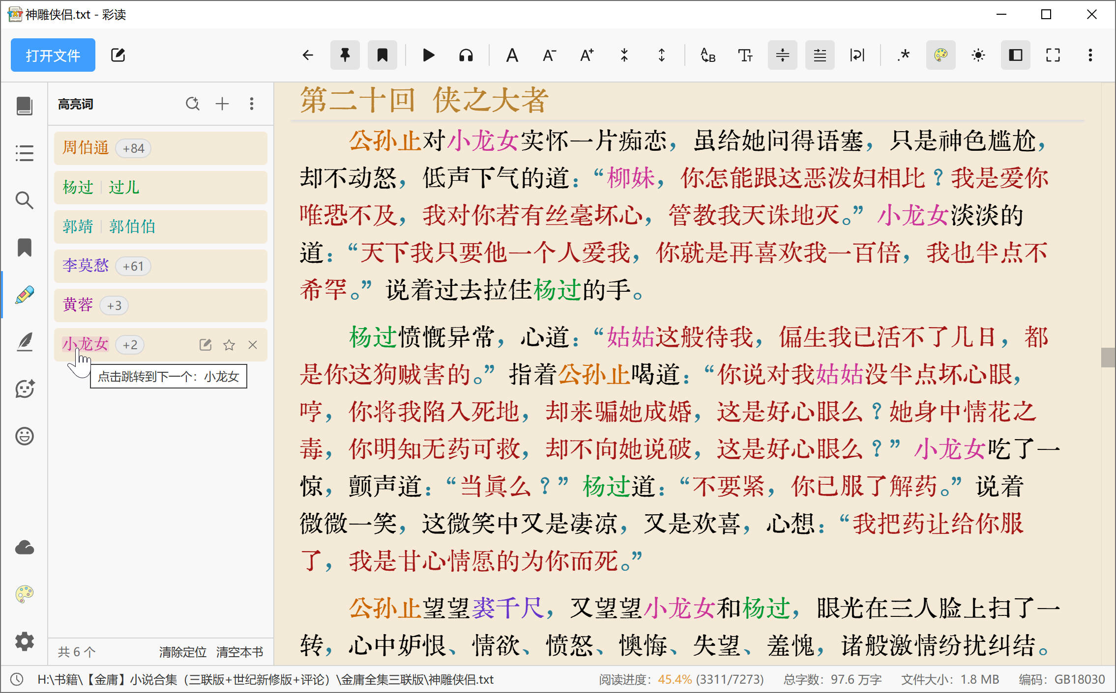Click the vertical scrollbar thumb in reading pane
This screenshot has width=1116, height=693.
pos(1108,358)
